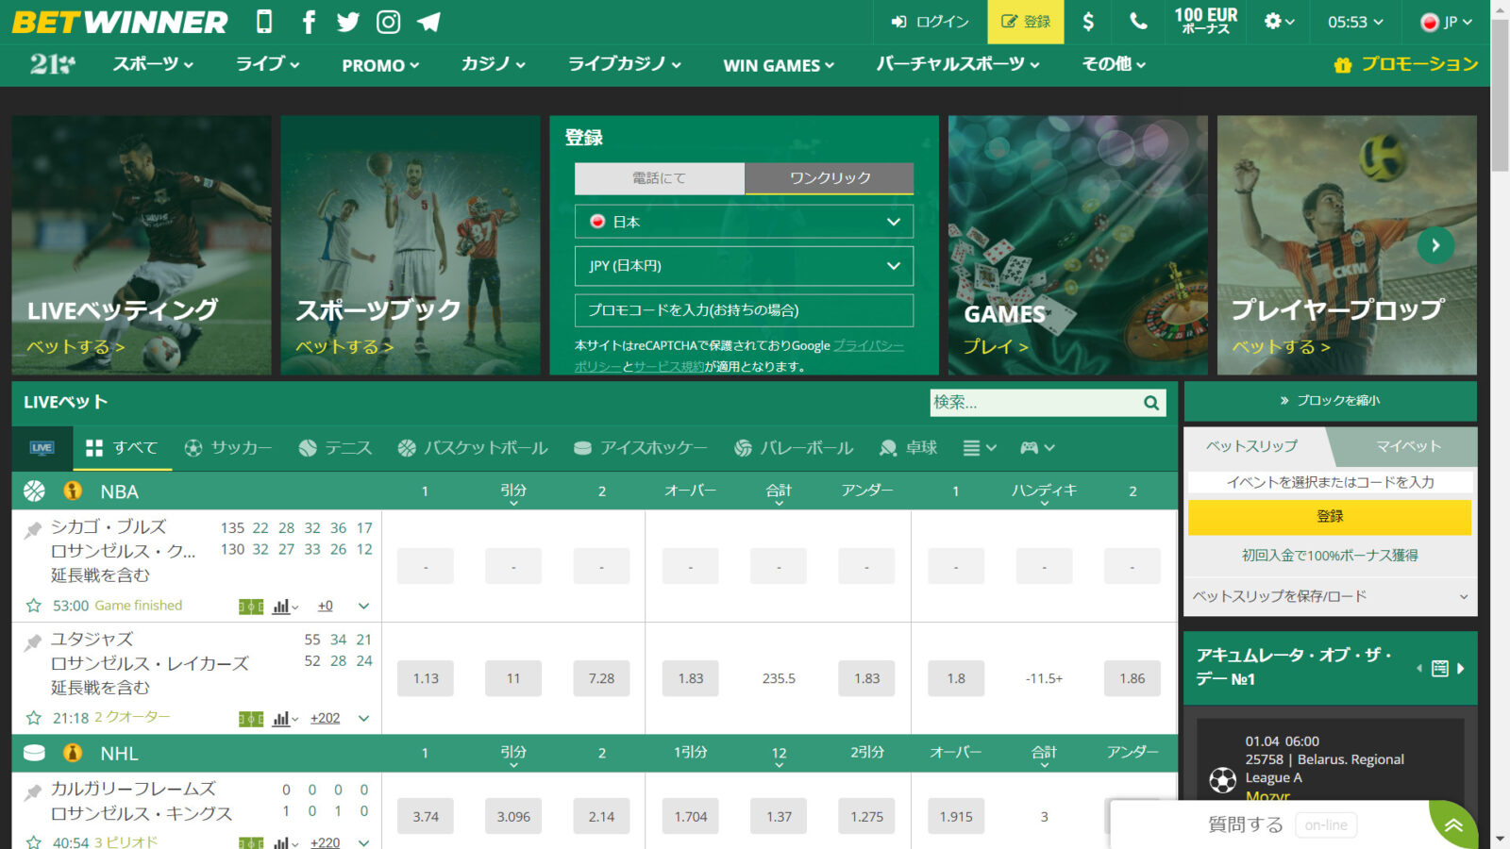The image size is (1510, 849).
Task: Click the dollar payments icon
Action: tap(1088, 22)
